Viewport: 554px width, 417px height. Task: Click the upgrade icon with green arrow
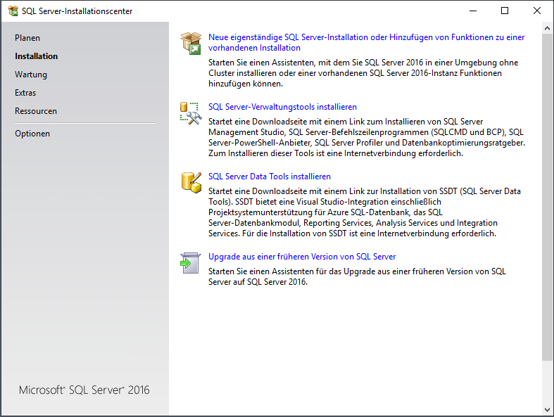pos(191,262)
